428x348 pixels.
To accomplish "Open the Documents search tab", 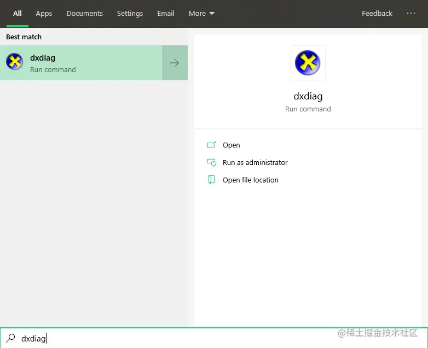I will click(x=84, y=13).
